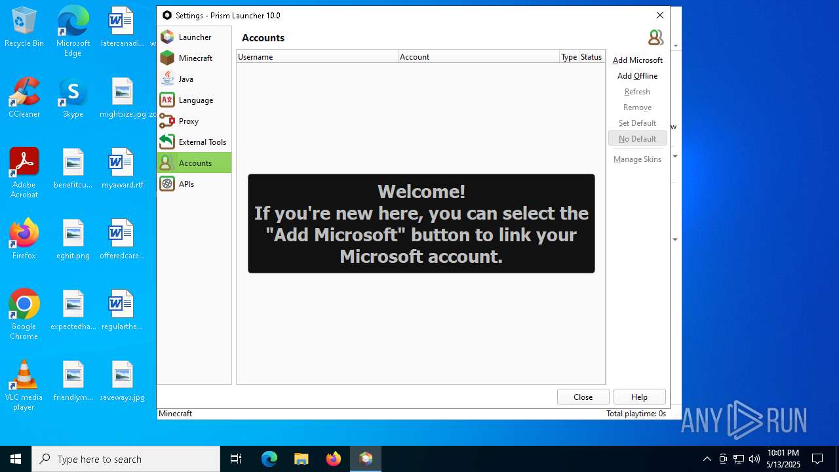Select the saveways.jpg desktop file
Screen dimensions: 839x472
tap(123, 381)
